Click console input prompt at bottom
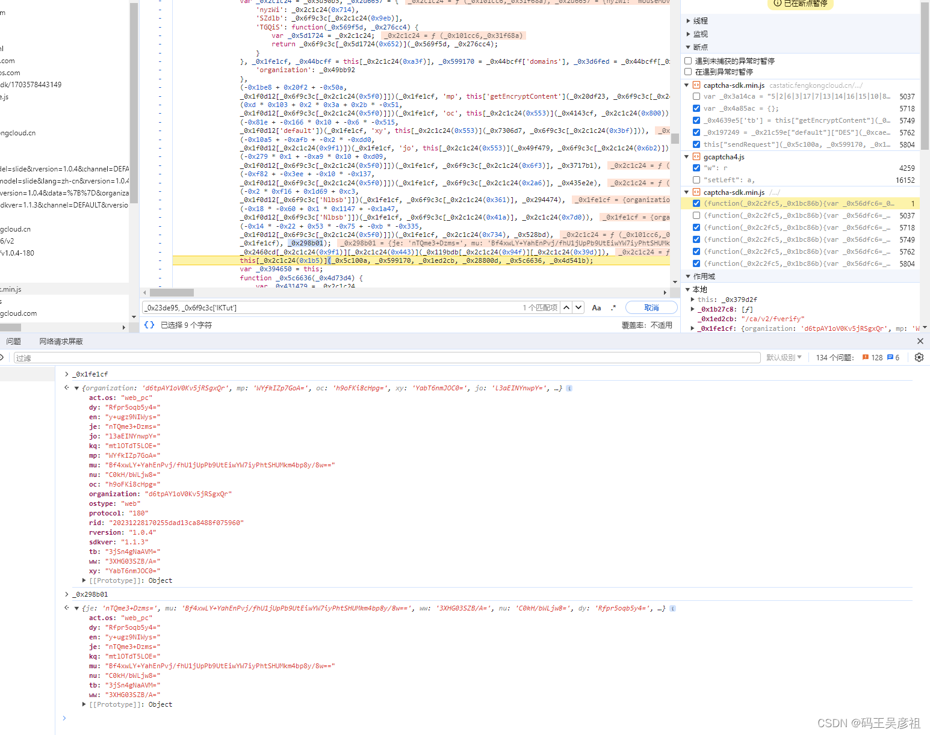This screenshot has height=735, width=930. [482, 718]
